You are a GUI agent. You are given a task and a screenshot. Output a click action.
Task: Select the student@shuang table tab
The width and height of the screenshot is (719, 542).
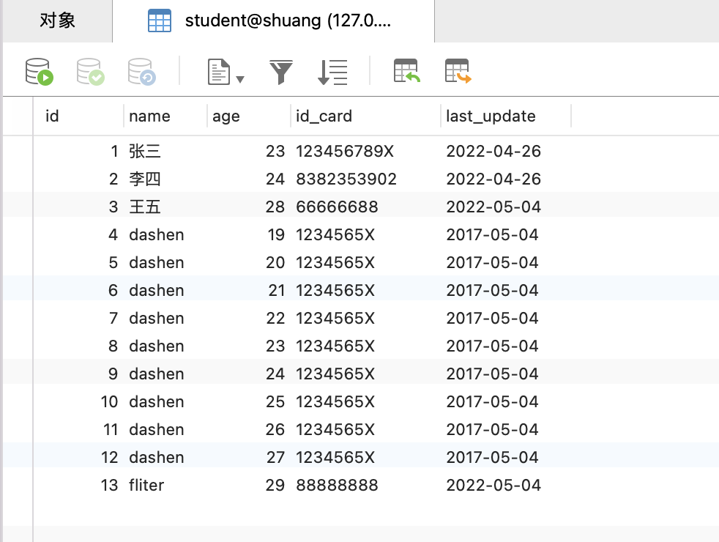pos(273,21)
